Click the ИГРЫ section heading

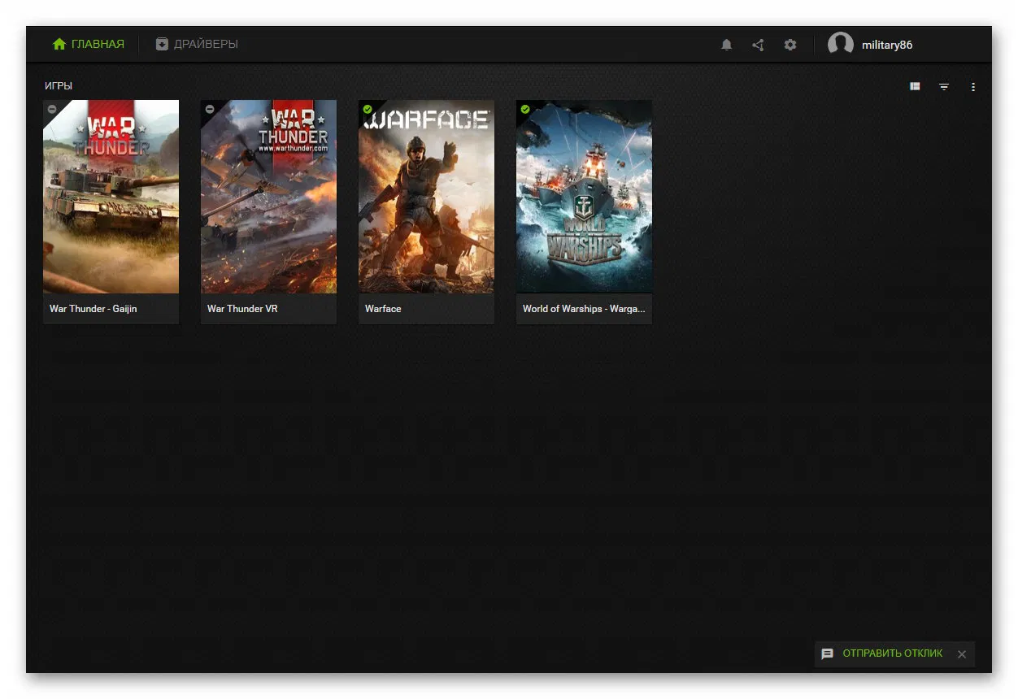click(59, 86)
